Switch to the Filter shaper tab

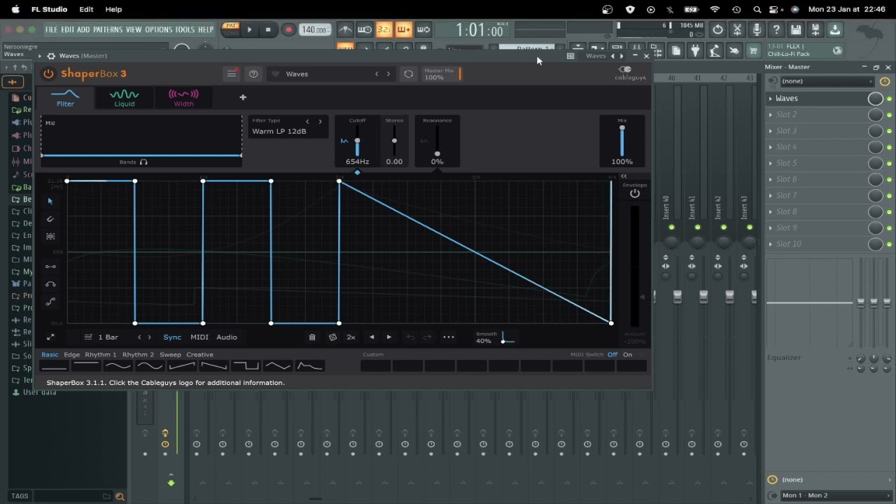pyautogui.click(x=65, y=97)
